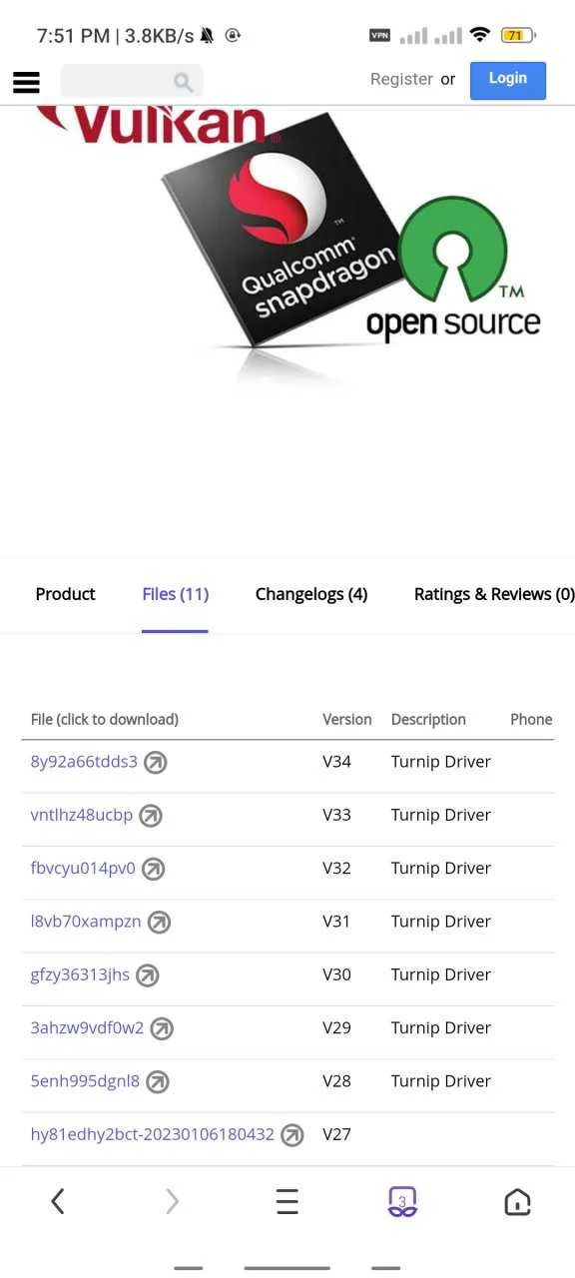Open the Changelogs (4) tab
Screen dimensions: 575x1278
coord(311,594)
